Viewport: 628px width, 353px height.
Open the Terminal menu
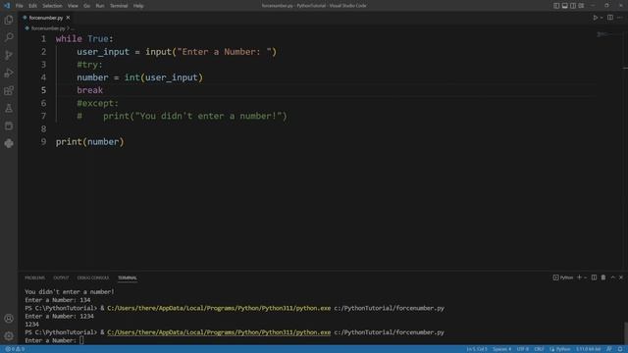click(119, 6)
